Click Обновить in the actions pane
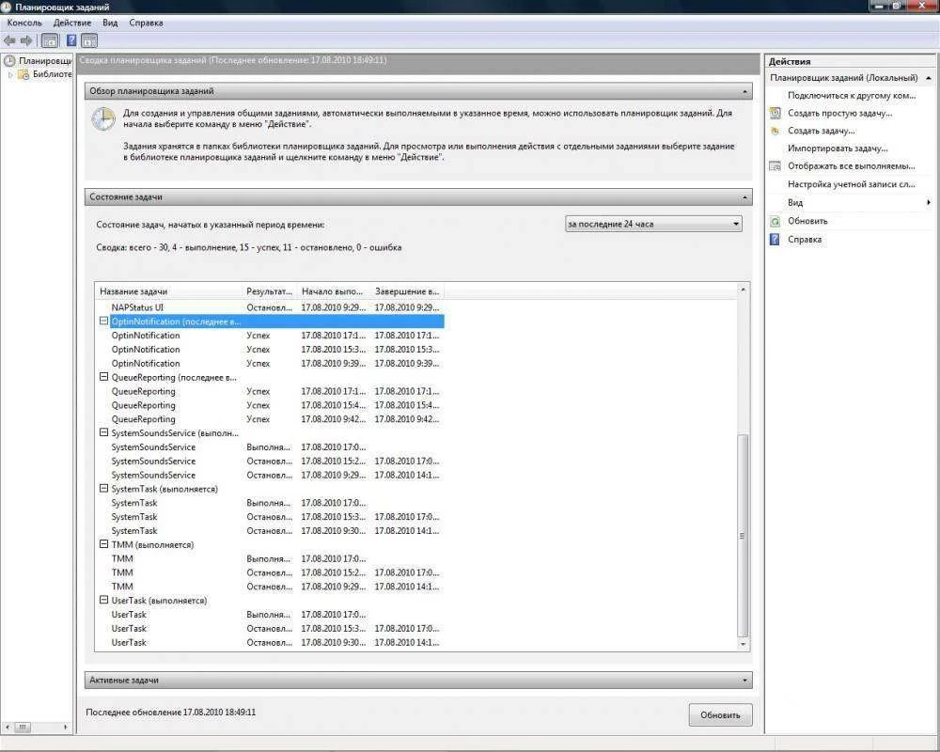Screen dimensions: 940x752 pos(807,221)
